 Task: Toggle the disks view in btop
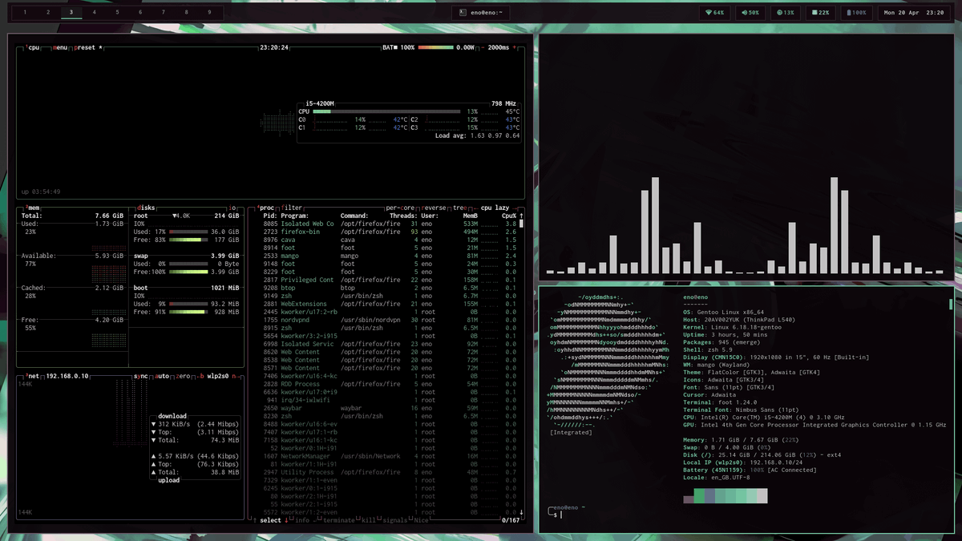[x=146, y=208]
